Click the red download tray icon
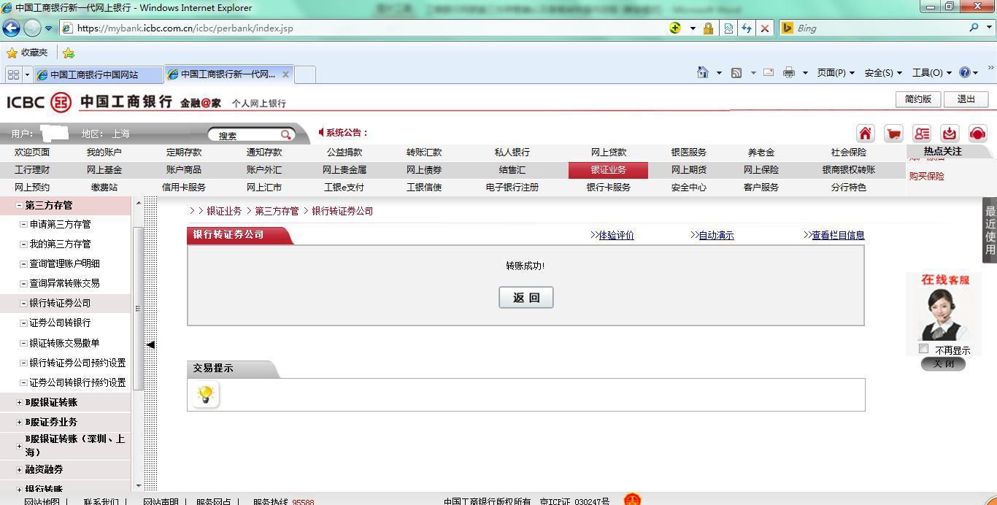 [950, 134]
